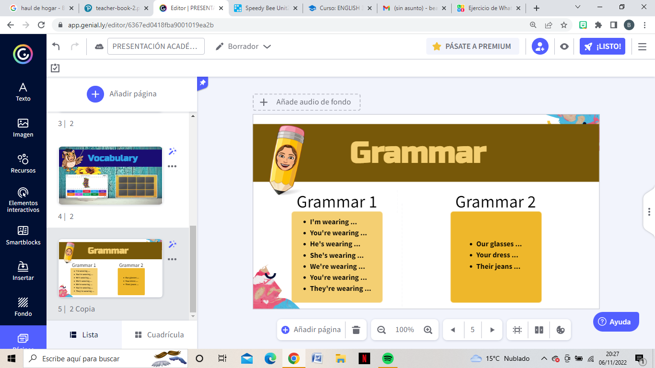Click the ¡LISTO! button
Screen dimensions: 655x368
(602, 46)
